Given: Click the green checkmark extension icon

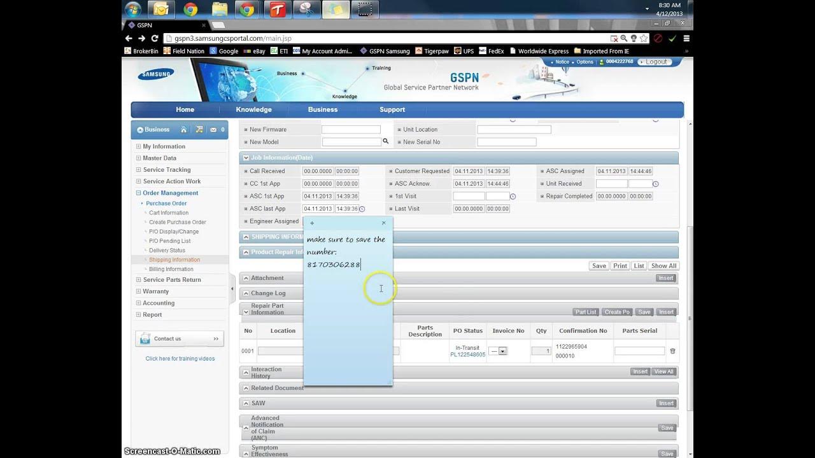Looking at the screenshot, I should [672, 38].
